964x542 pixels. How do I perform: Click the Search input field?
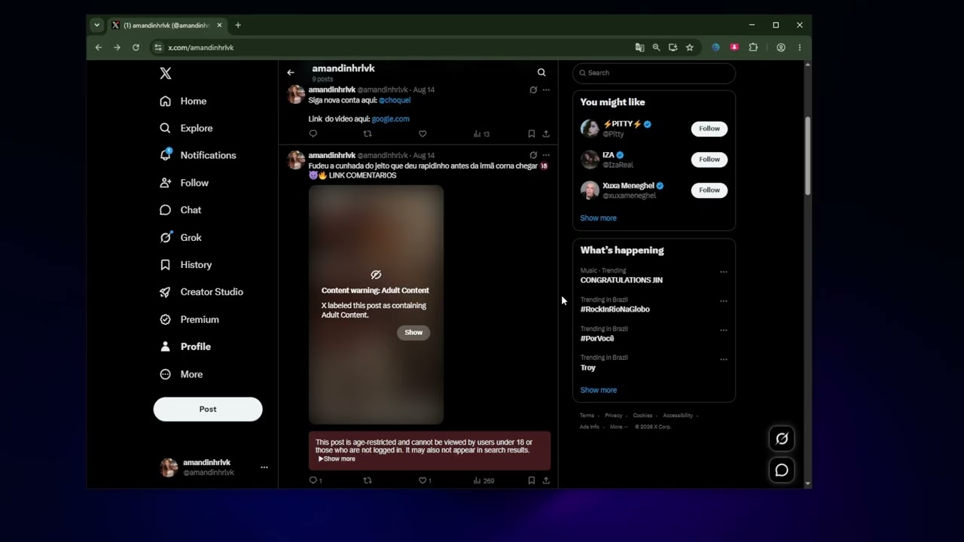[x=654, y=73]
